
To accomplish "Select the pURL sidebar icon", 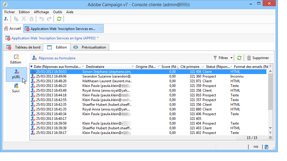I will tap(16, 74).
